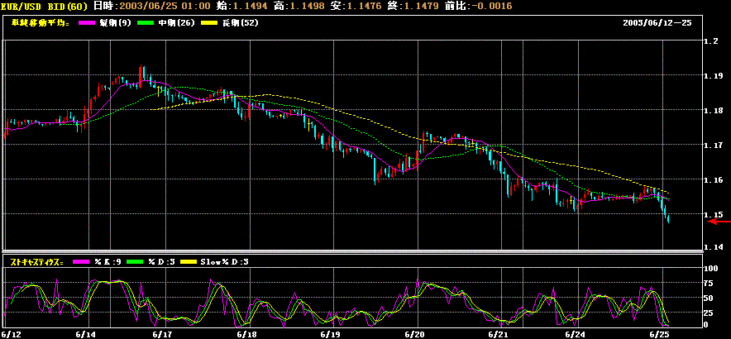
Task: Select the 6/12 date marker on axis
Action: pos(10,334)
